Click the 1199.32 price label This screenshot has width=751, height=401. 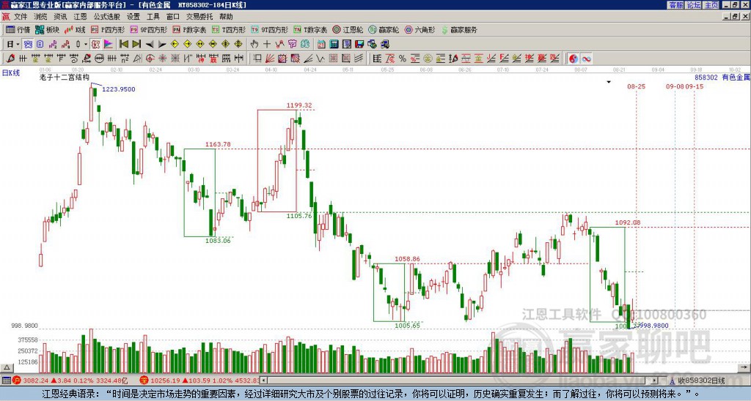click(299, 105)
